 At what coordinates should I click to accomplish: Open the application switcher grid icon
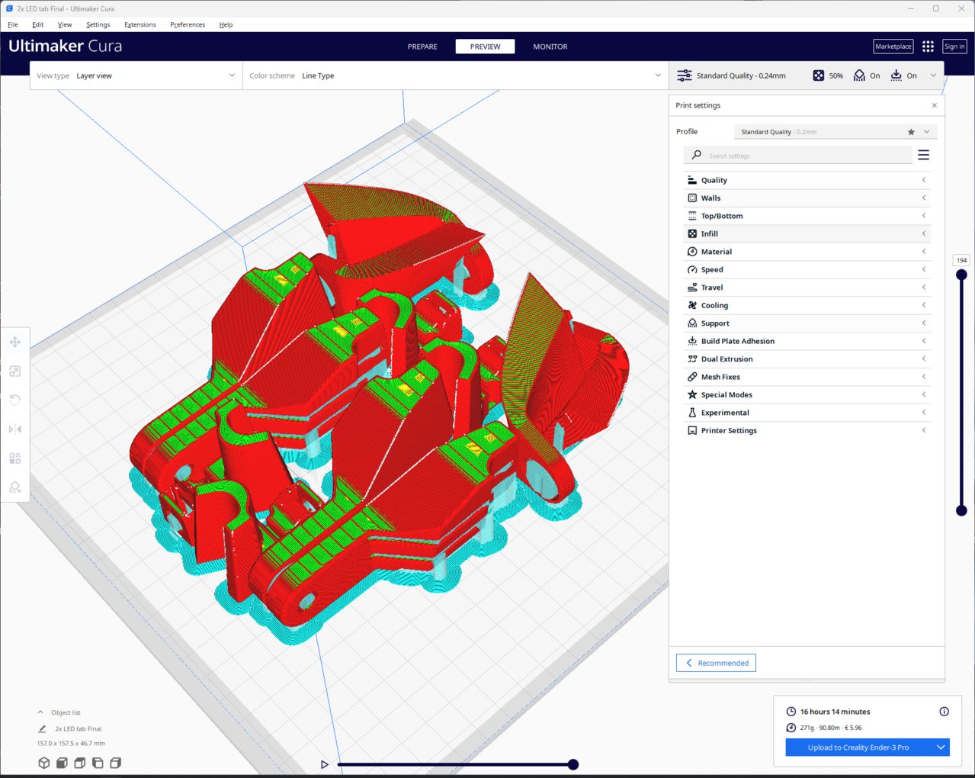pos(928,47)
